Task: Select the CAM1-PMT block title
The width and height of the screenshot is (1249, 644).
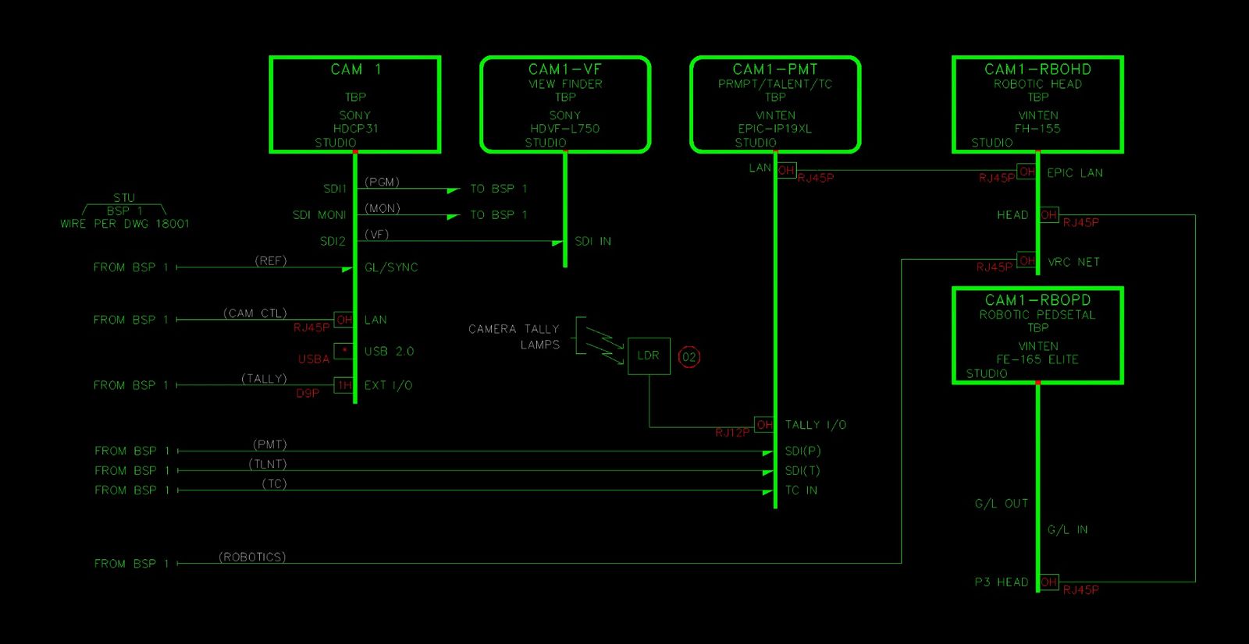Action: tap(775, 69)
